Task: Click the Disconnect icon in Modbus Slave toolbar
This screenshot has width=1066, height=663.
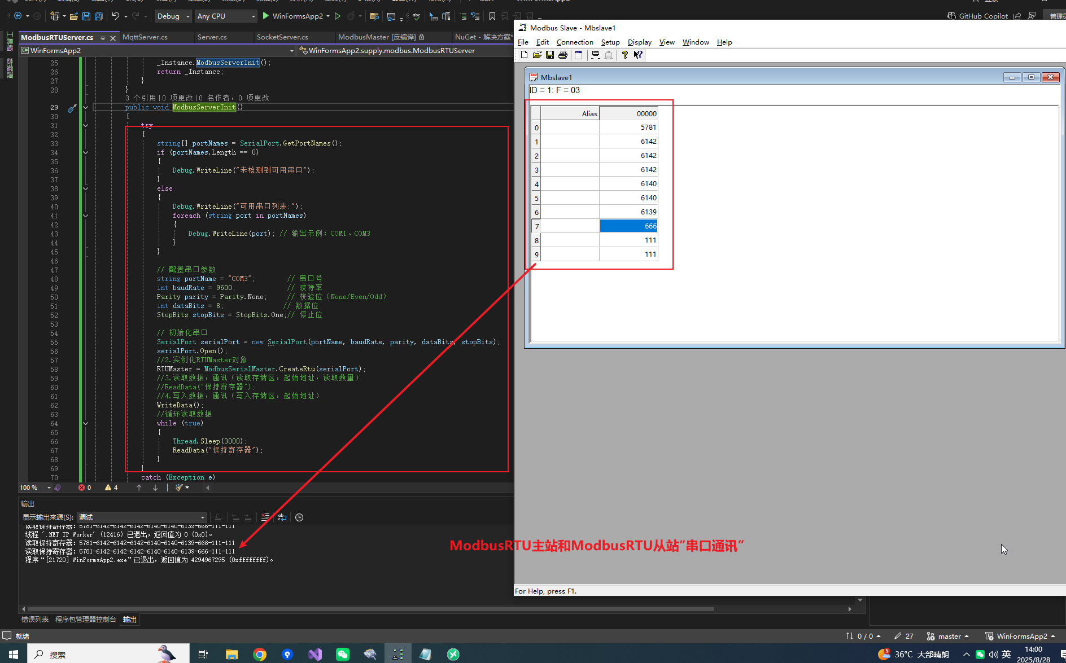Action: pos(608,55)
